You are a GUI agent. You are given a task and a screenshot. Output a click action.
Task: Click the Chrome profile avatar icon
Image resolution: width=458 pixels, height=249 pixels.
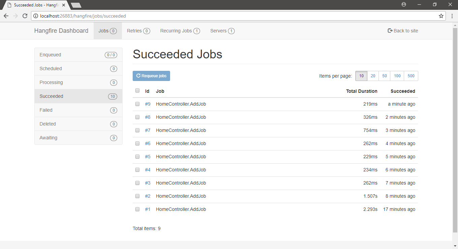pyautogui.click(x=404, y=4)
